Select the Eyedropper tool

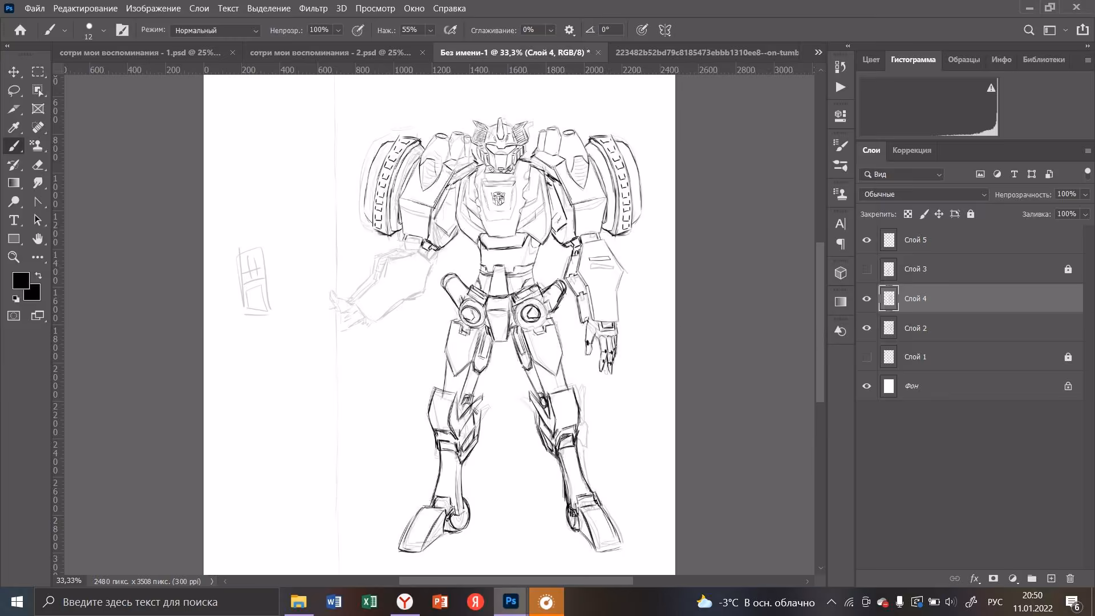point(14,127)
